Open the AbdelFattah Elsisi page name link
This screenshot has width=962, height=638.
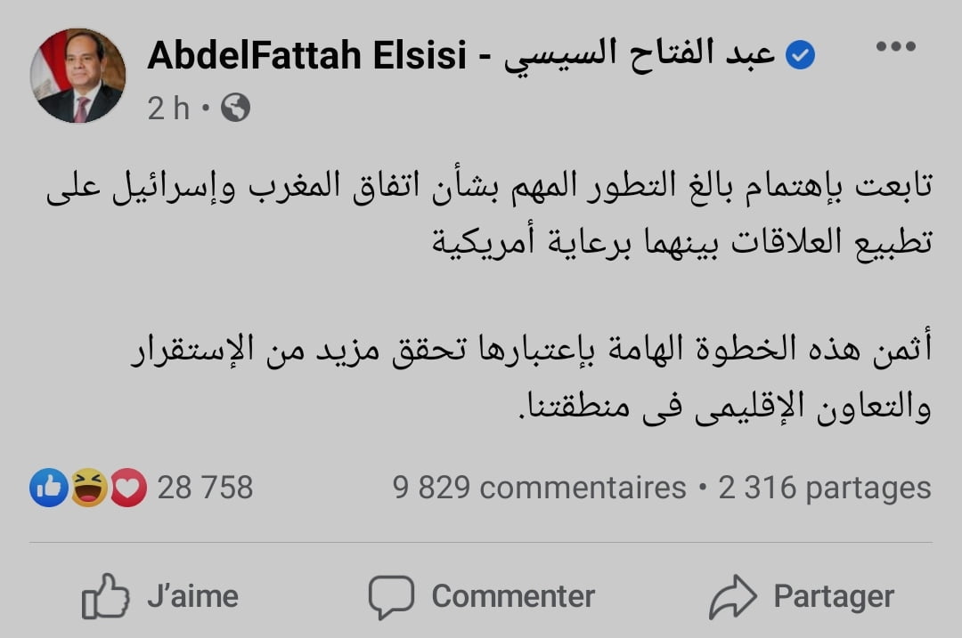pos(307,57)
